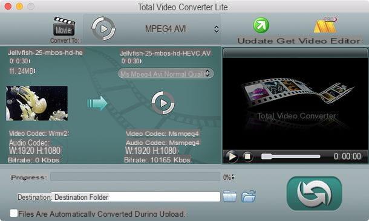Click the source filename Jellyfish-25-mbps-hd-he
Image resolution: width=369 pixels, height=221 pixels.
[45, 53]
